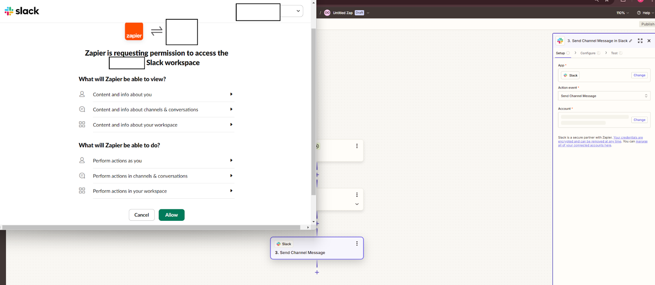Expand step panel to fullscreen
The width and height of the screenshot is (655, 285).
point(640,41)
